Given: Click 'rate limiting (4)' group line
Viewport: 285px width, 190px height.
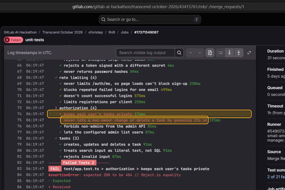Looking at the screenshot, I should click(78, 77).
